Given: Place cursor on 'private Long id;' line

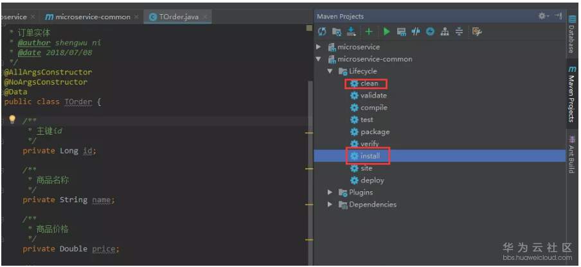Looking at the screenshot, I should click(59, 151).
